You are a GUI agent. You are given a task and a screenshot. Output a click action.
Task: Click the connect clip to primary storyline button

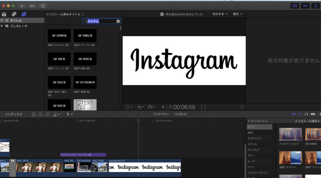[34, 114]
